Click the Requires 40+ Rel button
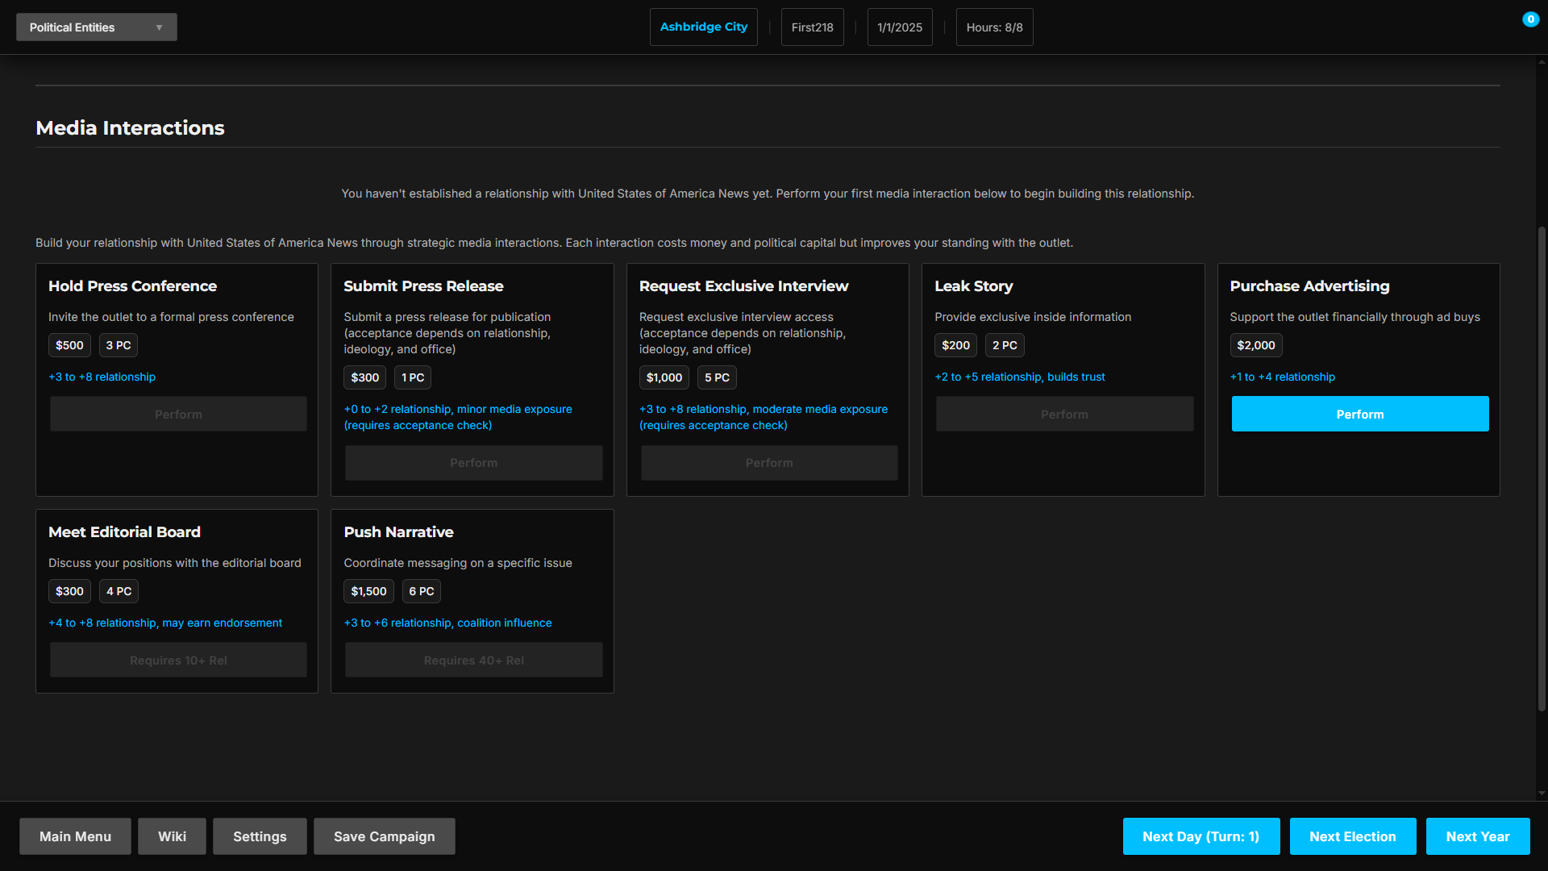 coord(473,660)
